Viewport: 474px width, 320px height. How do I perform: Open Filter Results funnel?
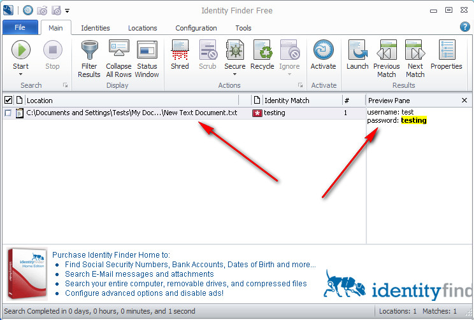[89, 59]
